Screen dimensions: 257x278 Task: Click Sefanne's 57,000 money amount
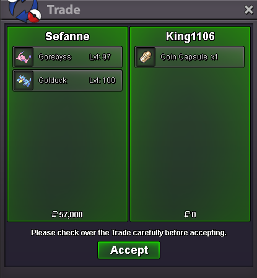[68, 215]
